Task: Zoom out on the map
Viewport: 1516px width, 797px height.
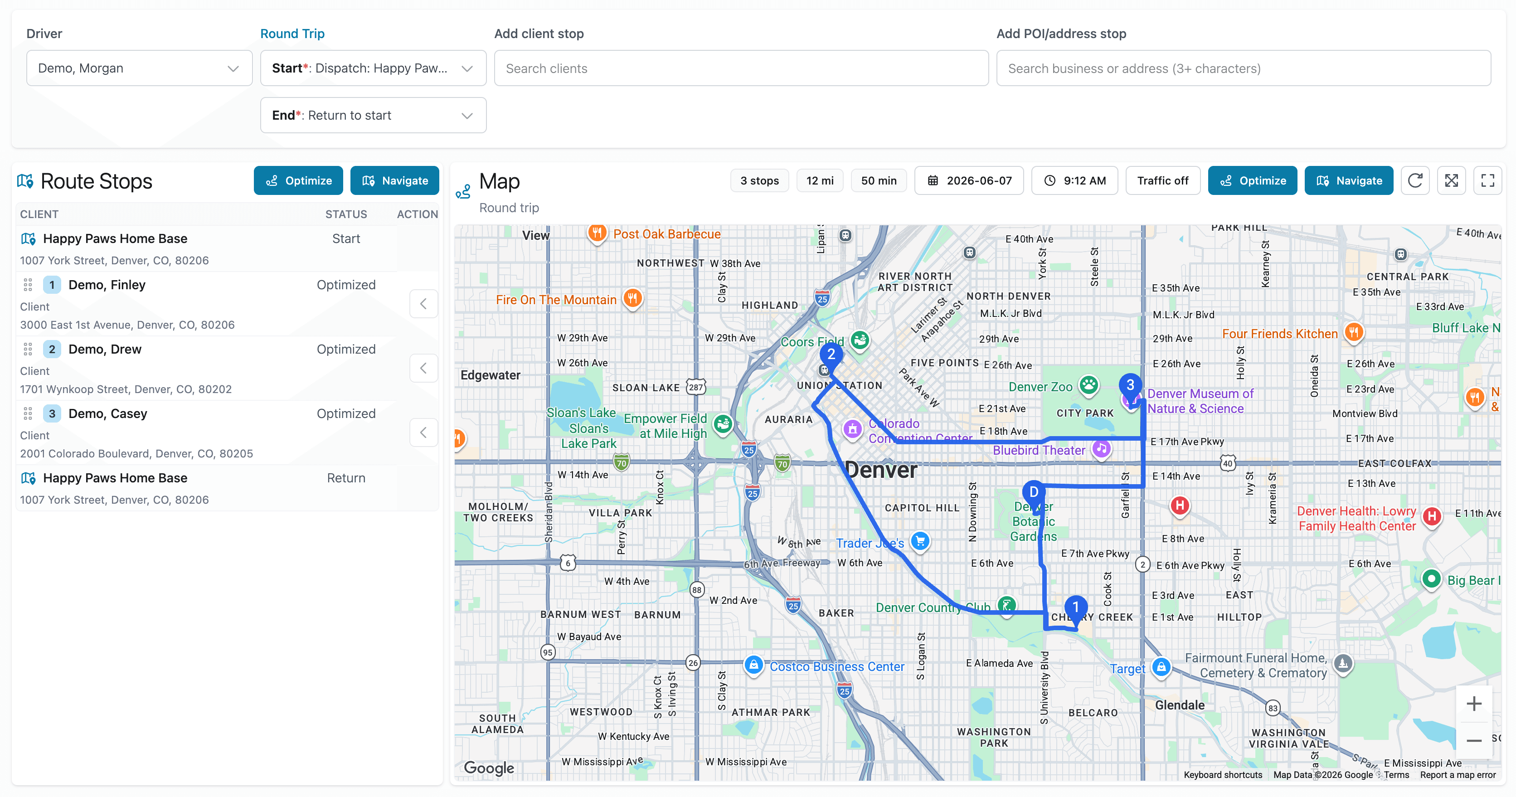Action: tap(1474, 740)
